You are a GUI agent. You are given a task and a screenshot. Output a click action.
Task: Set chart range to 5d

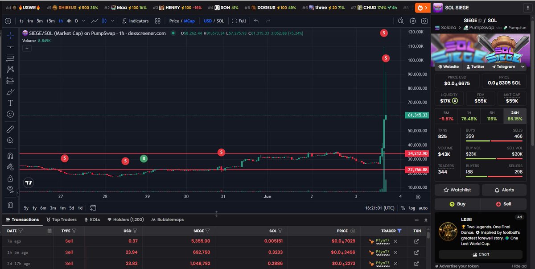point(72,208)
